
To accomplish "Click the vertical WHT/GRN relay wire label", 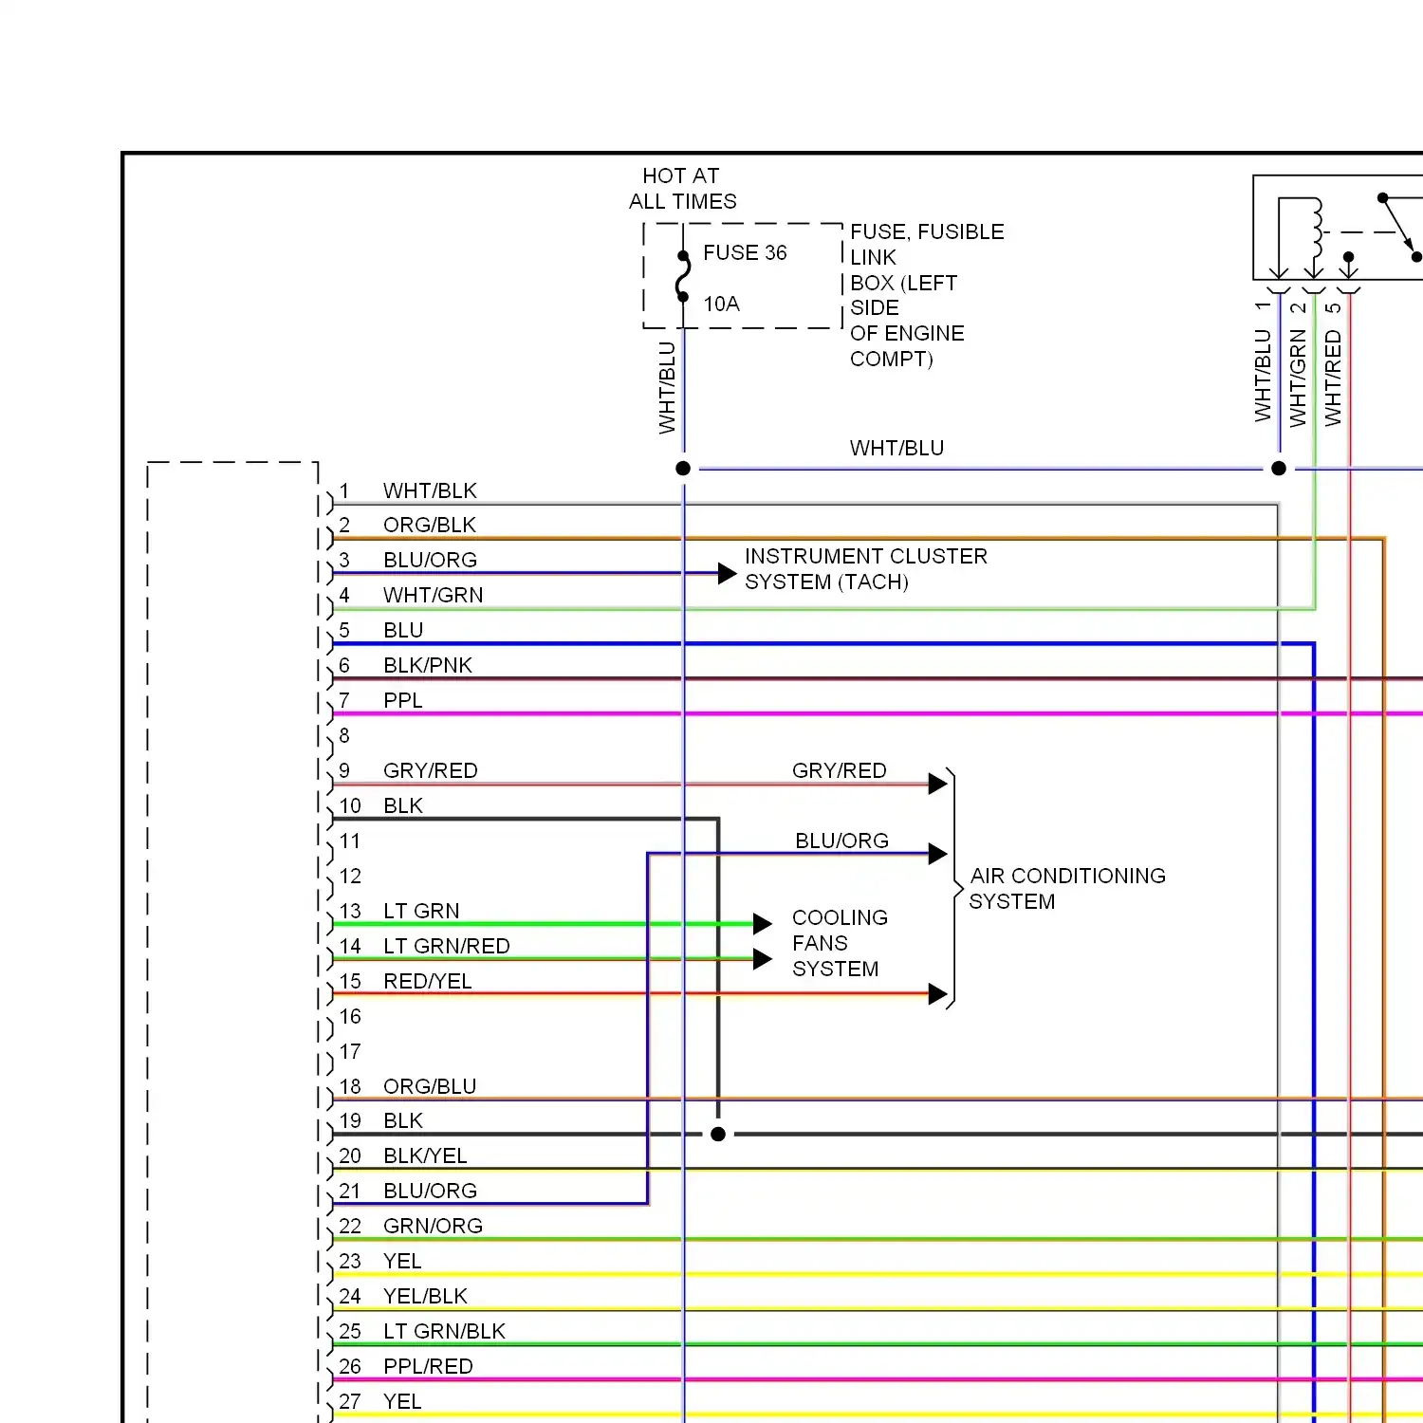I will click(x=1297, y=378).
